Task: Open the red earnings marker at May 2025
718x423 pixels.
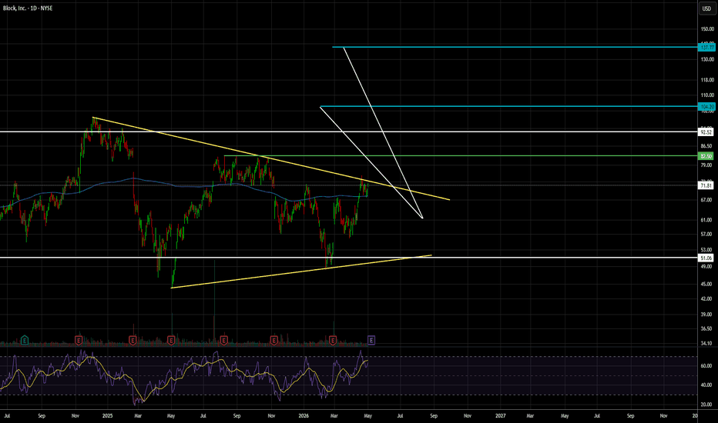Action: pyautogui.click(x=171, y=340)
